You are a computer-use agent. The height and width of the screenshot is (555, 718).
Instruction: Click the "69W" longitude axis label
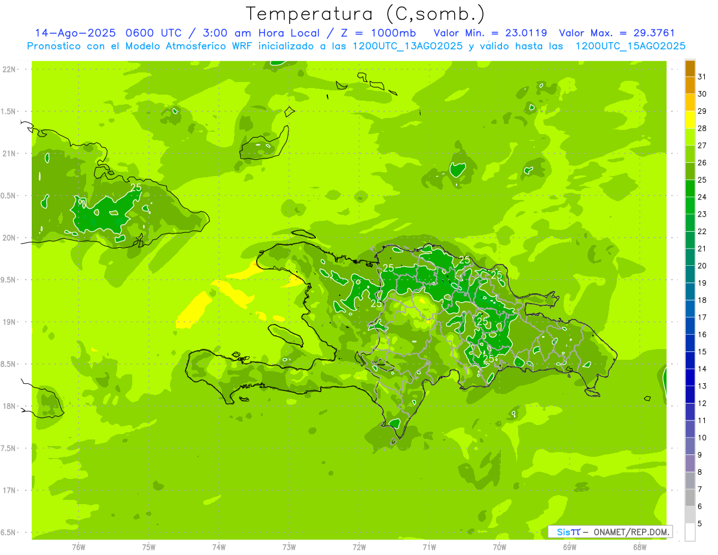tap(570, 547)
